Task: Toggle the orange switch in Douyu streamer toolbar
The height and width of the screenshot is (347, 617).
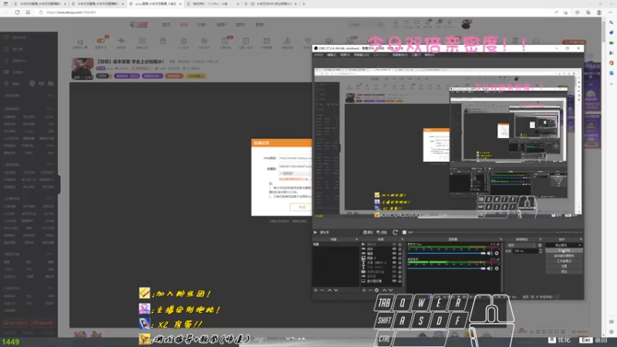Action: [x=101, y=41]
